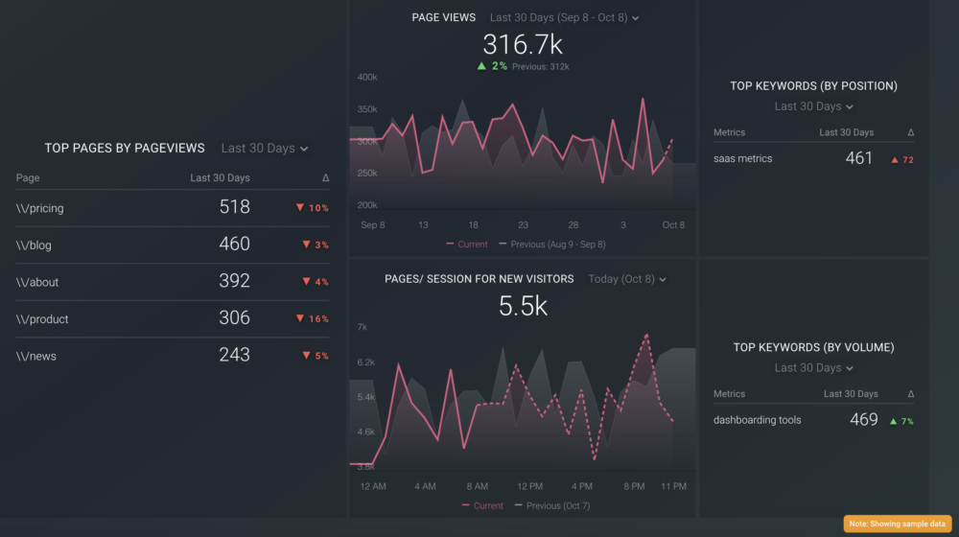
Task: Click green up arrow for dashboarding tools
Action: coord(894,421)
